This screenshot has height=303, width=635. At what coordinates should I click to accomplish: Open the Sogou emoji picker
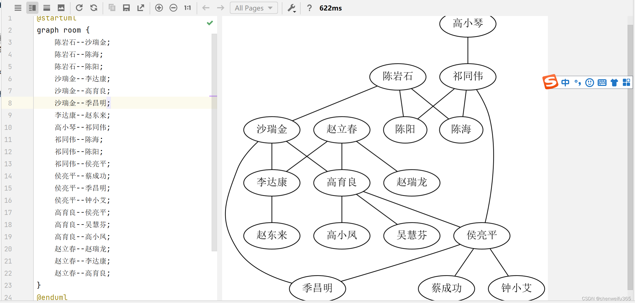click(589, 82)
